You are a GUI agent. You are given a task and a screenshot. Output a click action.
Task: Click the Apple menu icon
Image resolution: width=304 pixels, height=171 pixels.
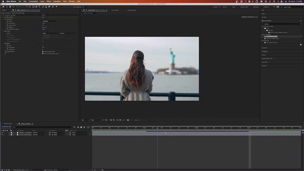coord(3,1)
